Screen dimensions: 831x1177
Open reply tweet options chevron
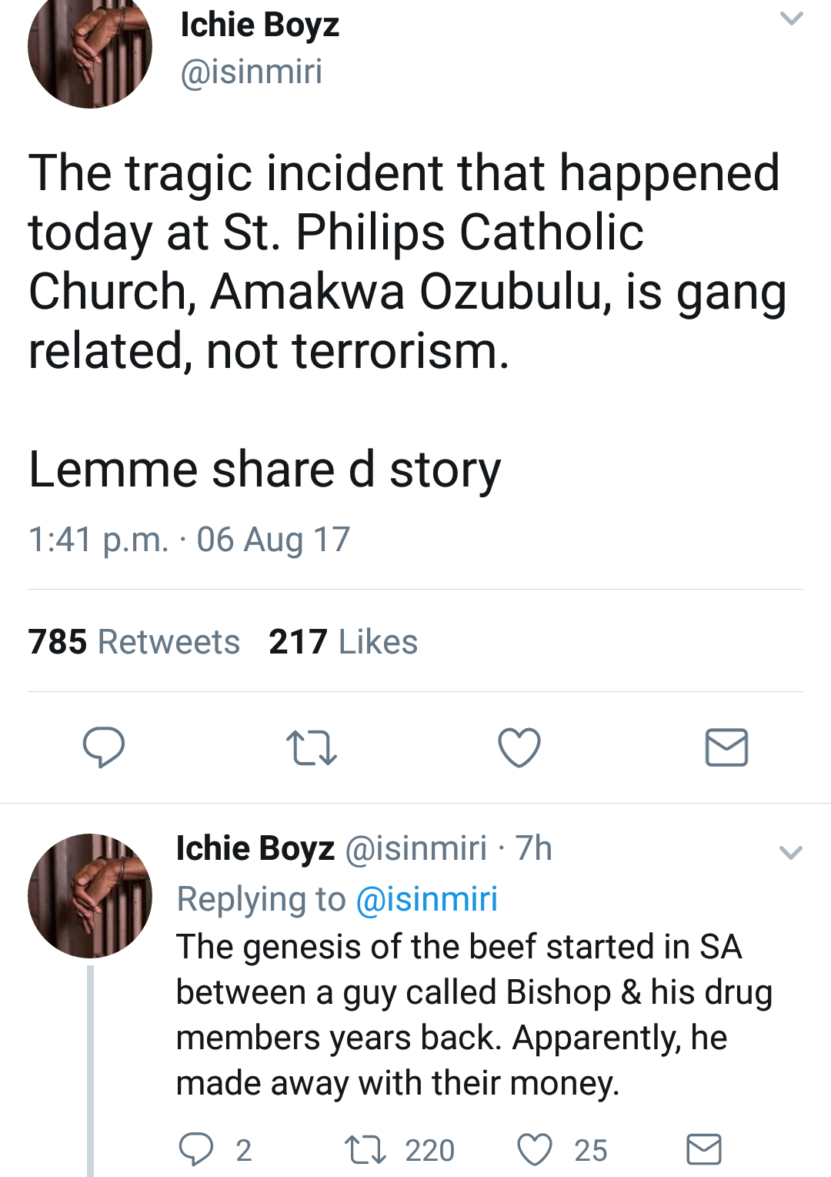(x=791, y=852)
